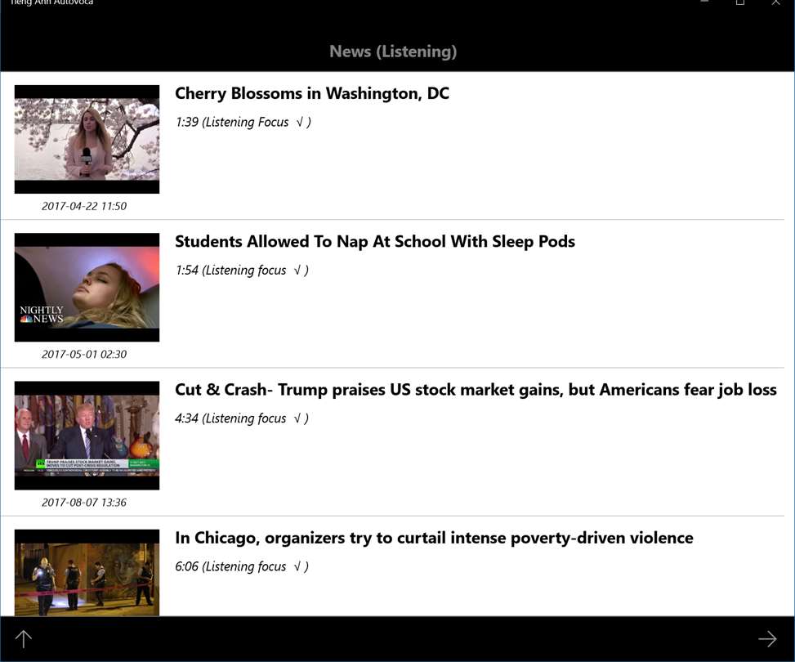The image size is (795, 662).
Task: Click the 6:06 (Listening focus) label
Action: (x=242, y=566)
